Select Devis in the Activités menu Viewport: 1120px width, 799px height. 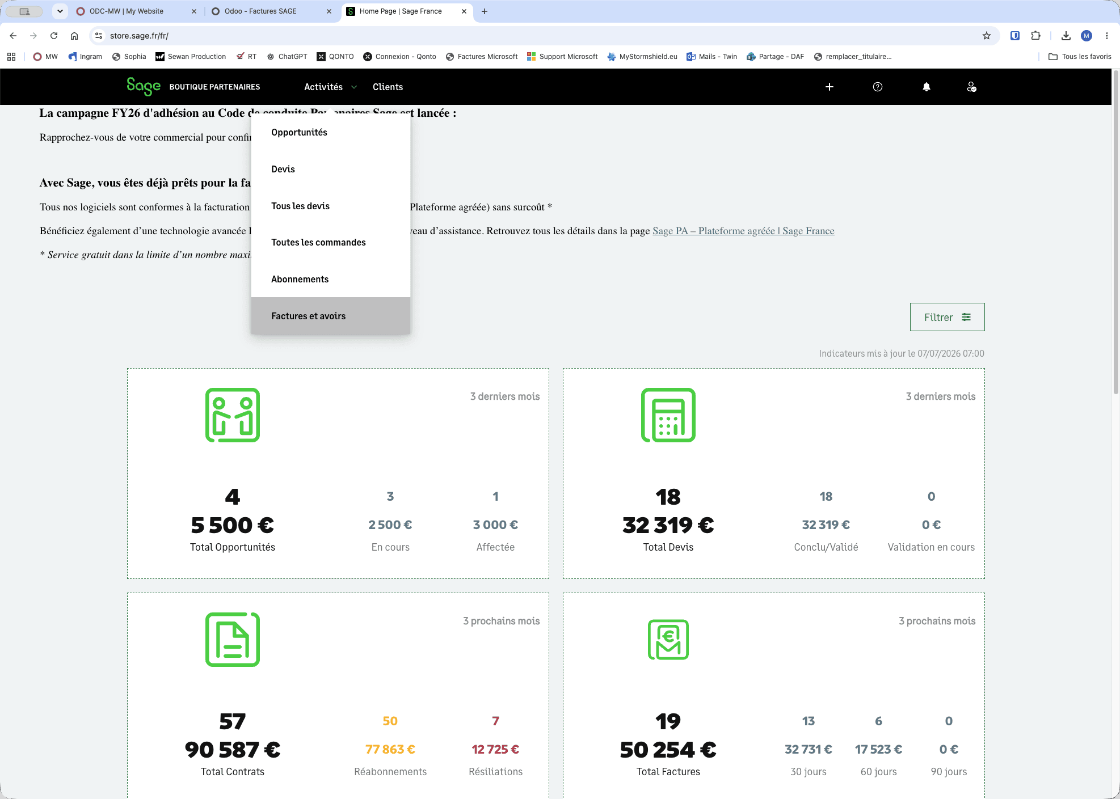[x=331, y=169]
